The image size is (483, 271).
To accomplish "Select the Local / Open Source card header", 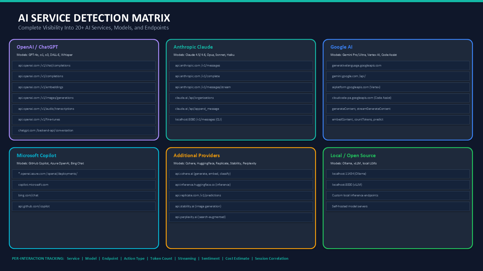I will pos(353,155).
